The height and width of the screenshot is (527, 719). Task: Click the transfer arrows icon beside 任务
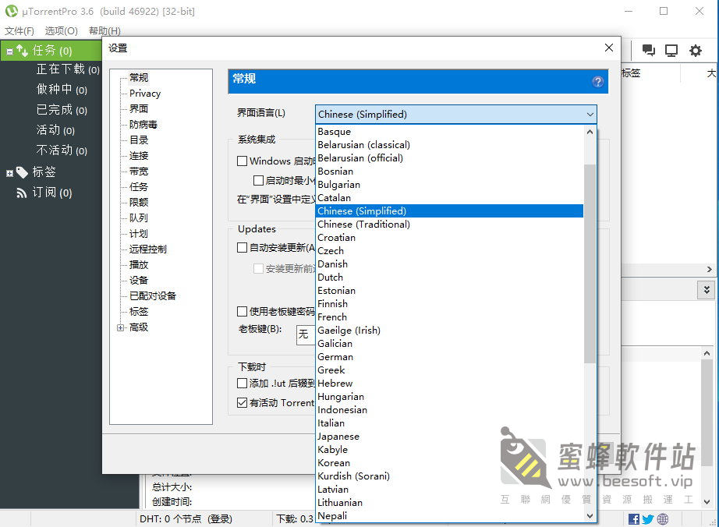(x=23, y=51)
